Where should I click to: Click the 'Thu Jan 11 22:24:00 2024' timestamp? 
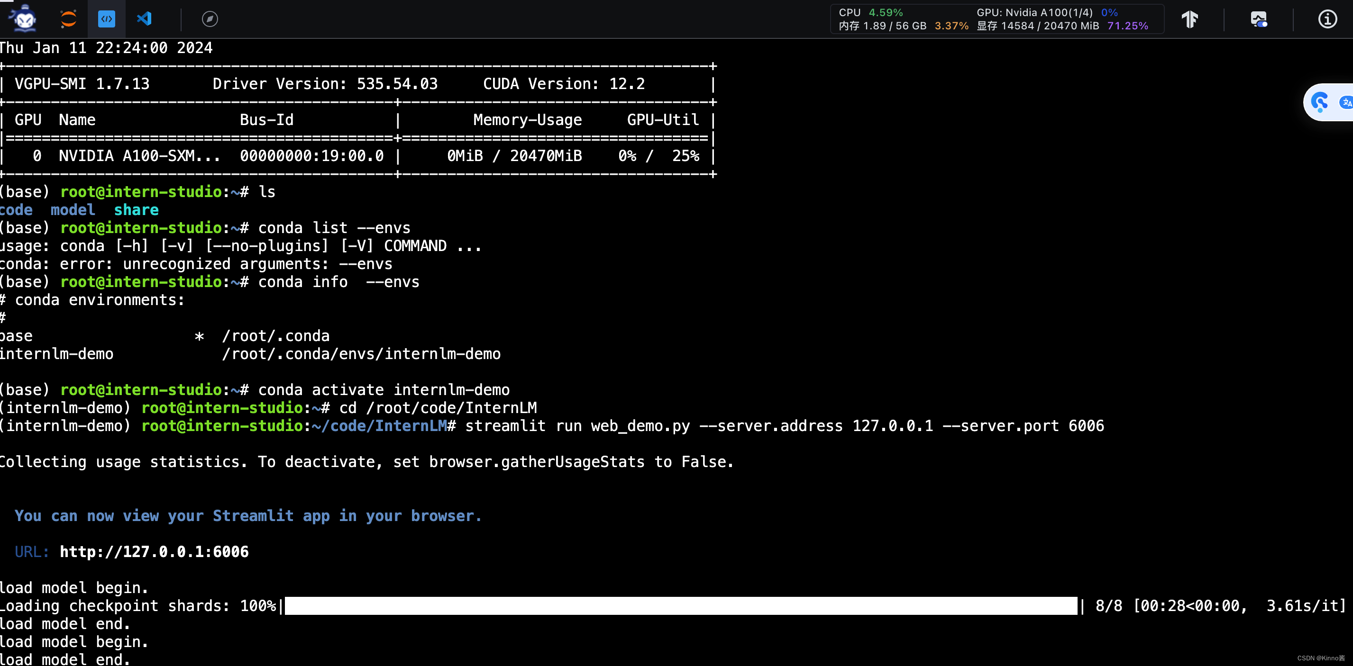[x=106, y=48]
